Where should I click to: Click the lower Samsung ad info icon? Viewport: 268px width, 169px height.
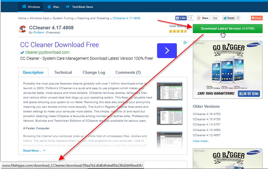click(x=260, y=150)
